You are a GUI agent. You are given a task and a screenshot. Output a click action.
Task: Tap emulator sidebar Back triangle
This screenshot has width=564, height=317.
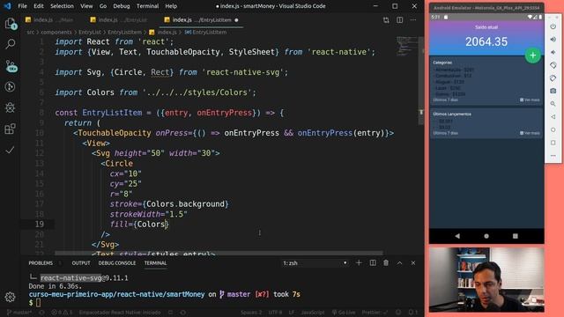click(553, 117)
